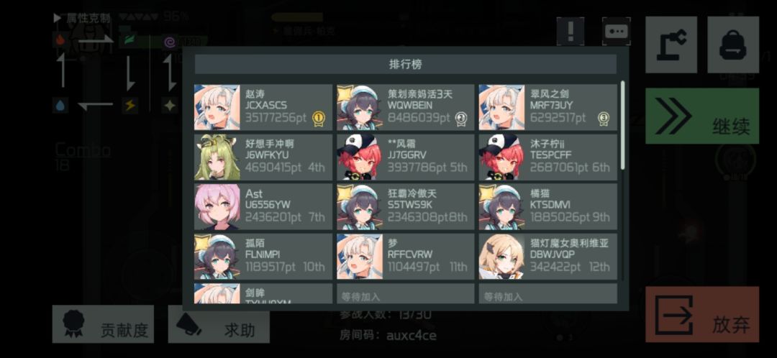777x358 pixels.
Task: Click the lightning element icon
Action: tap(129, 106)
